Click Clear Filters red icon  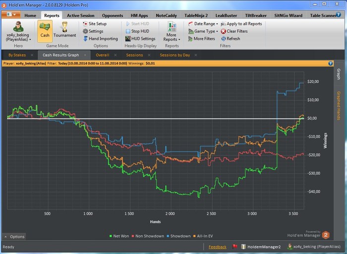(223, 31)
